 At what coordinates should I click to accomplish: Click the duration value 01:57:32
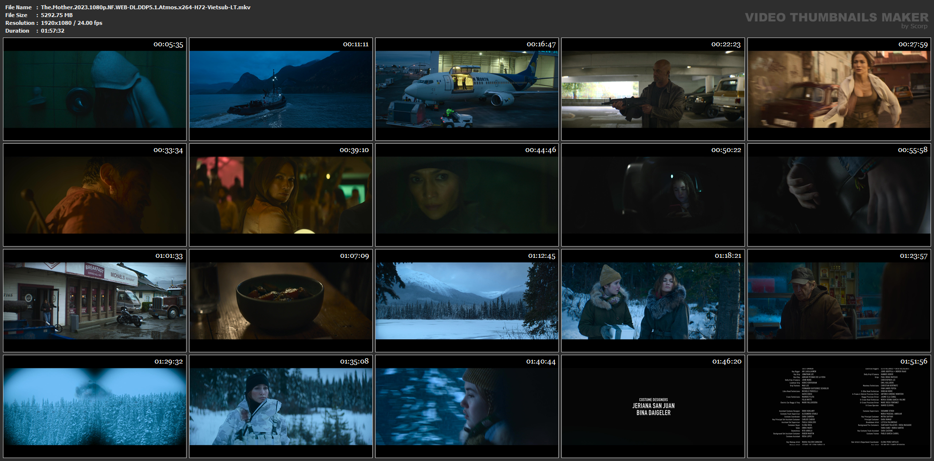[x=53, y=31]
